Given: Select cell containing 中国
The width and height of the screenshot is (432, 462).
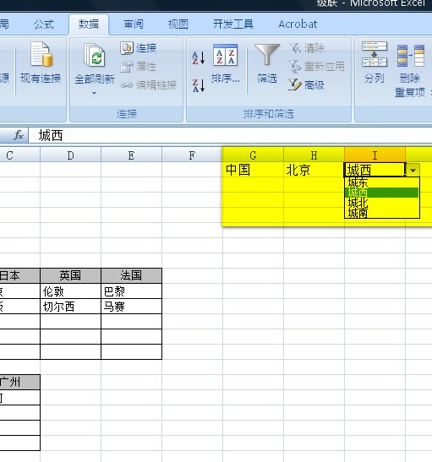Looking at the screenshot, I should (253, 170).
